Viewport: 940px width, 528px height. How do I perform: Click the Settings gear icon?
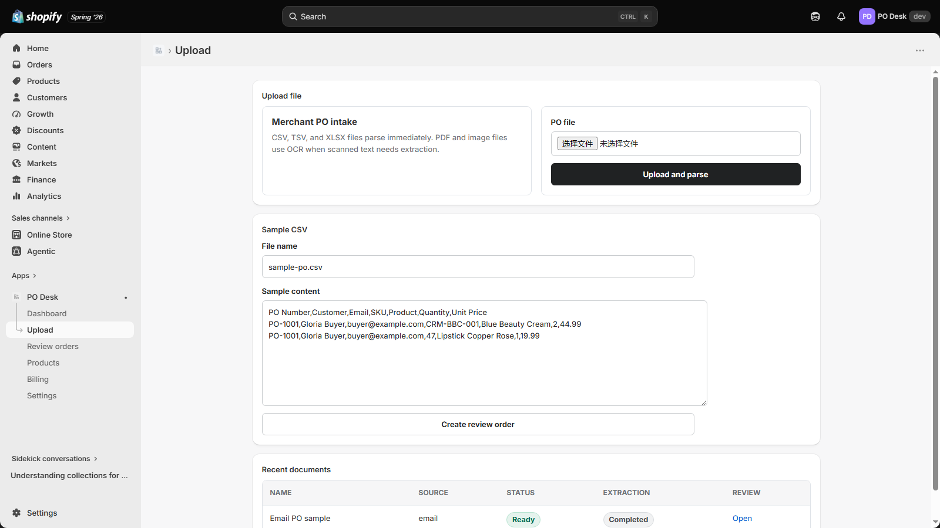[16, 513]
